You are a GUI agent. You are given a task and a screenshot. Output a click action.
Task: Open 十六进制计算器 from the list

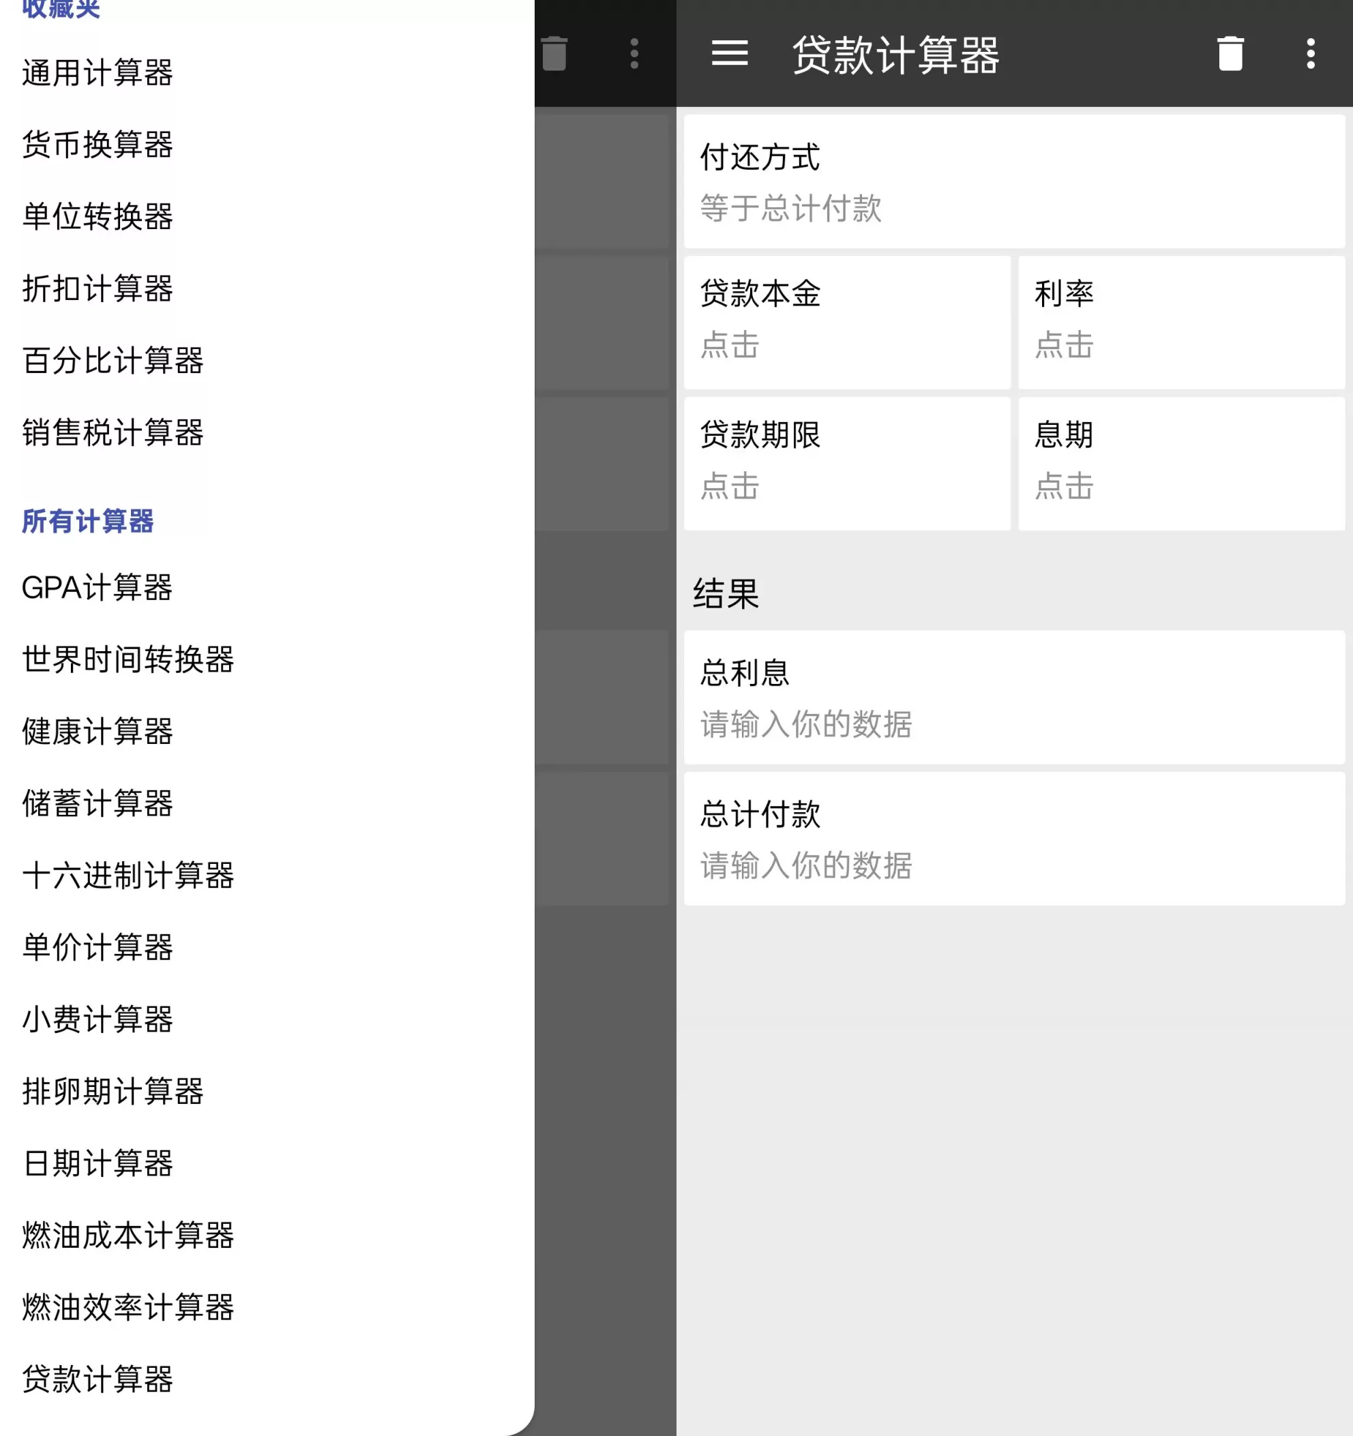(128, 876)
